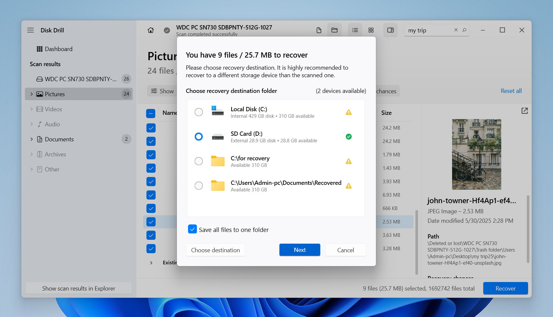Viewport: 553px width, 317px height.
Task: Click the Reset all link
Action: coord(511,91)
